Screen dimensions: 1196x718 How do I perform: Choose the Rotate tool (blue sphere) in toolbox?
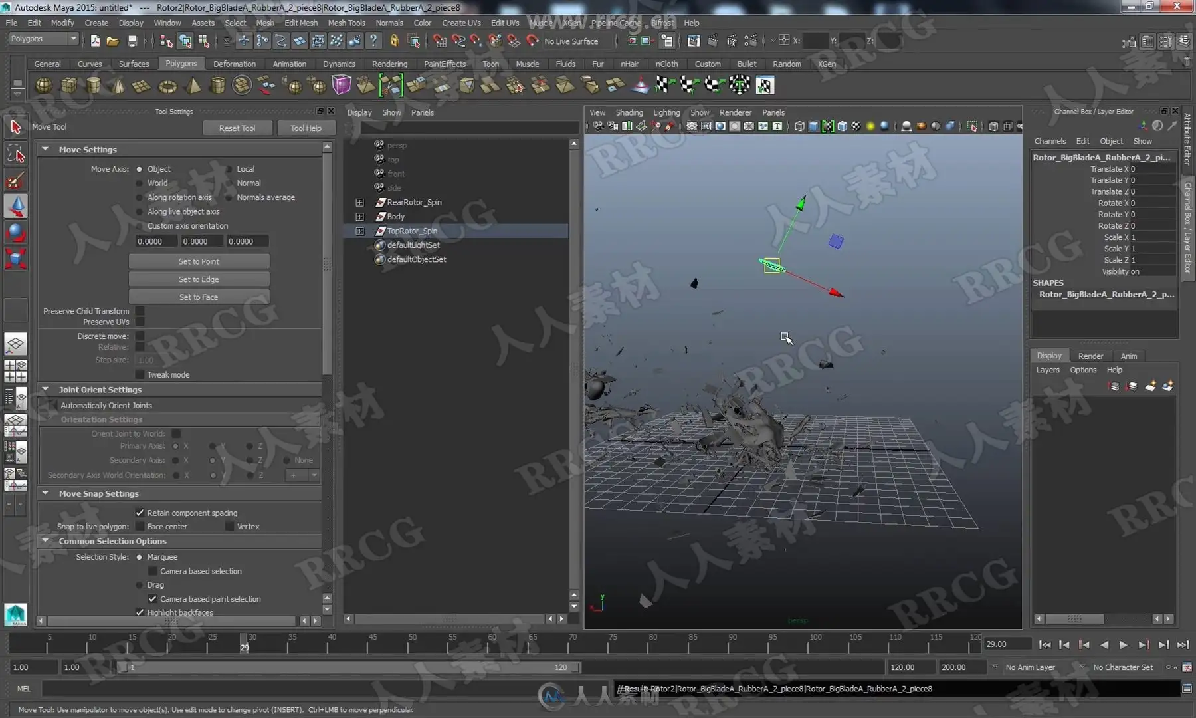[x=15, y=232]
